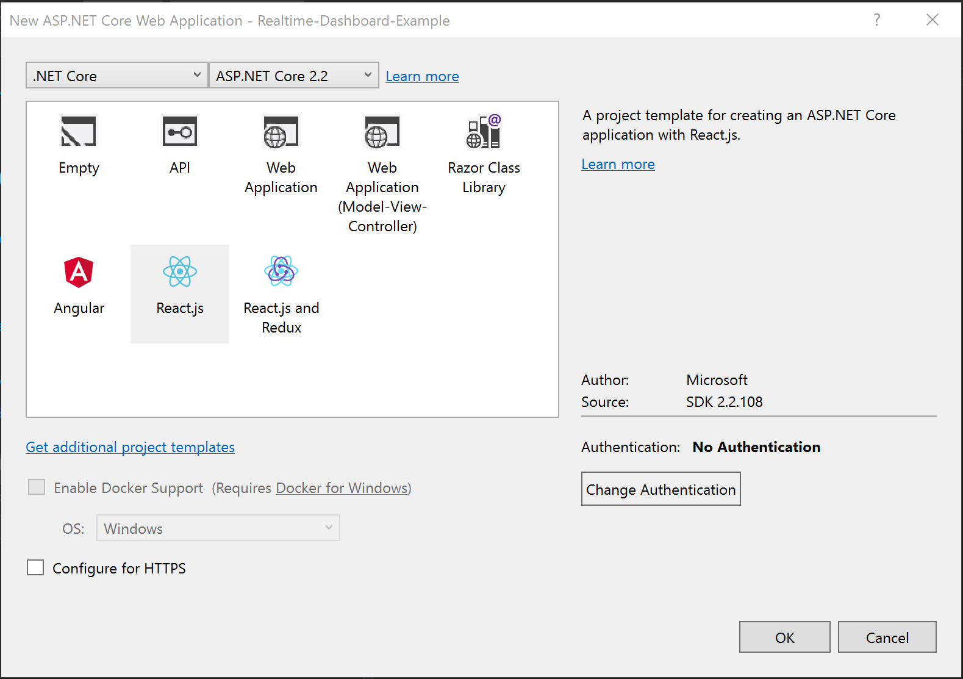
Task: Click the SDK 2.2.108 source value
Action: (x=724, y=402)
